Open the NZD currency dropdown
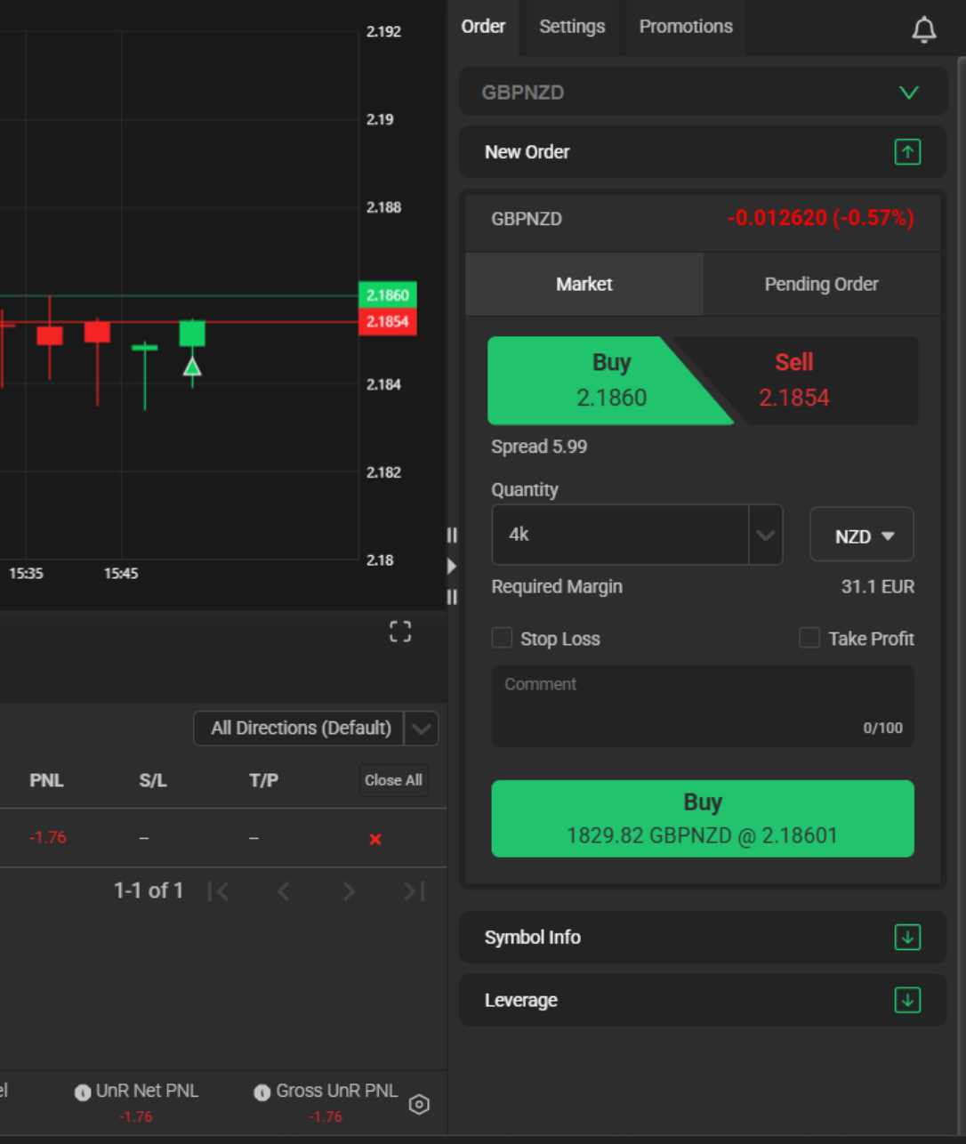 tap(861, 535)
